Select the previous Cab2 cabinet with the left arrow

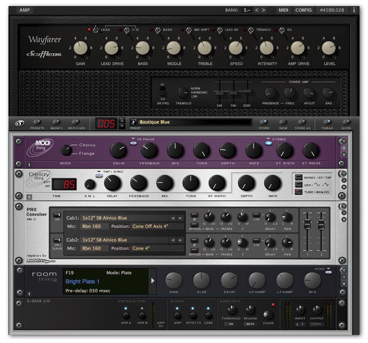pos(173,240)
